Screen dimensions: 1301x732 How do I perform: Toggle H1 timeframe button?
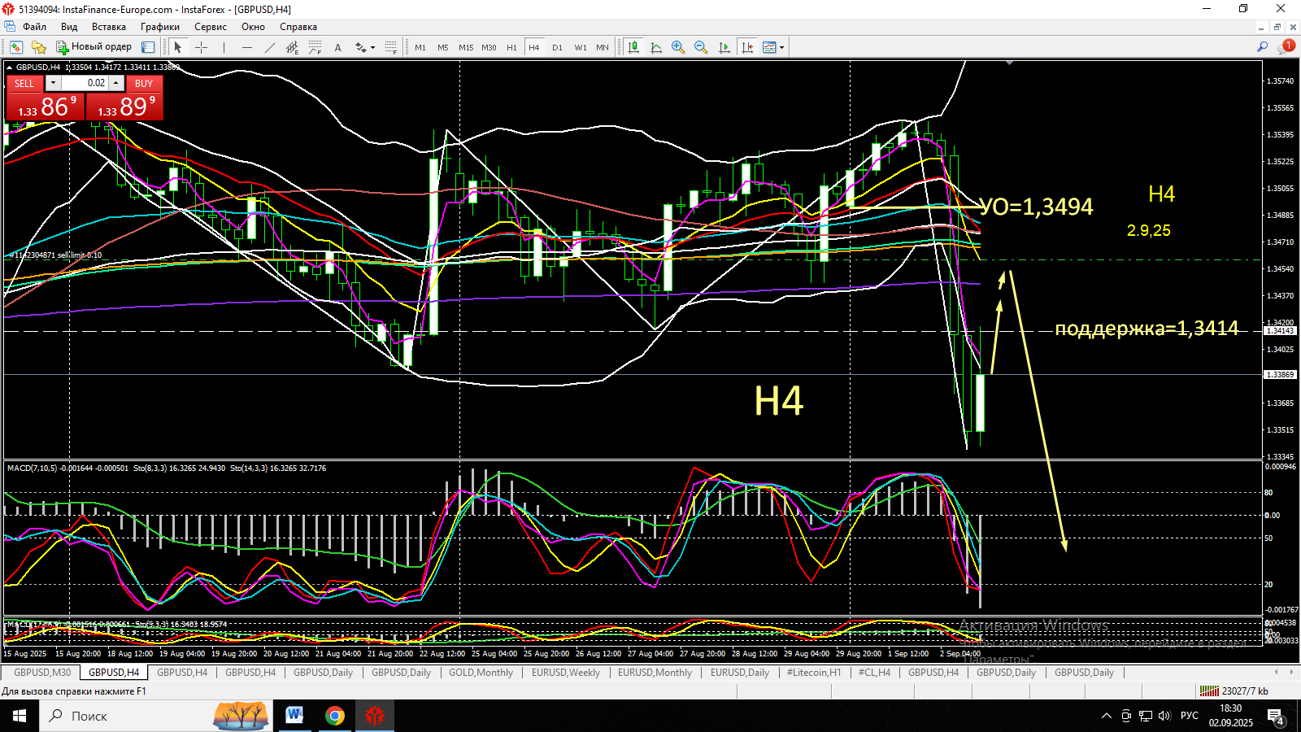[511, 47]
